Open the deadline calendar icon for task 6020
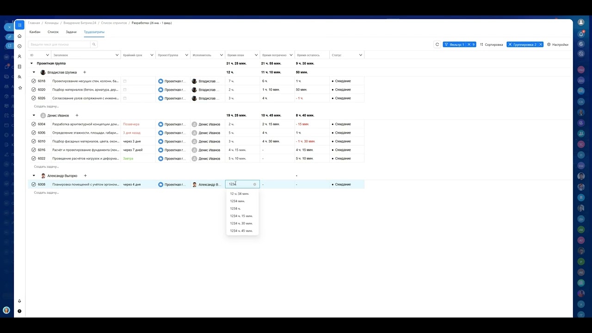 point(125,90)
